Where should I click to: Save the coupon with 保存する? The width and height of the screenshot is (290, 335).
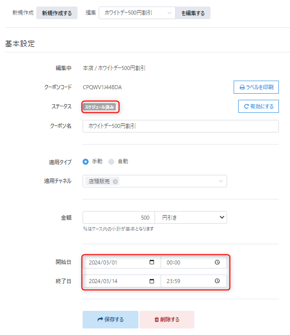point(110,319)
